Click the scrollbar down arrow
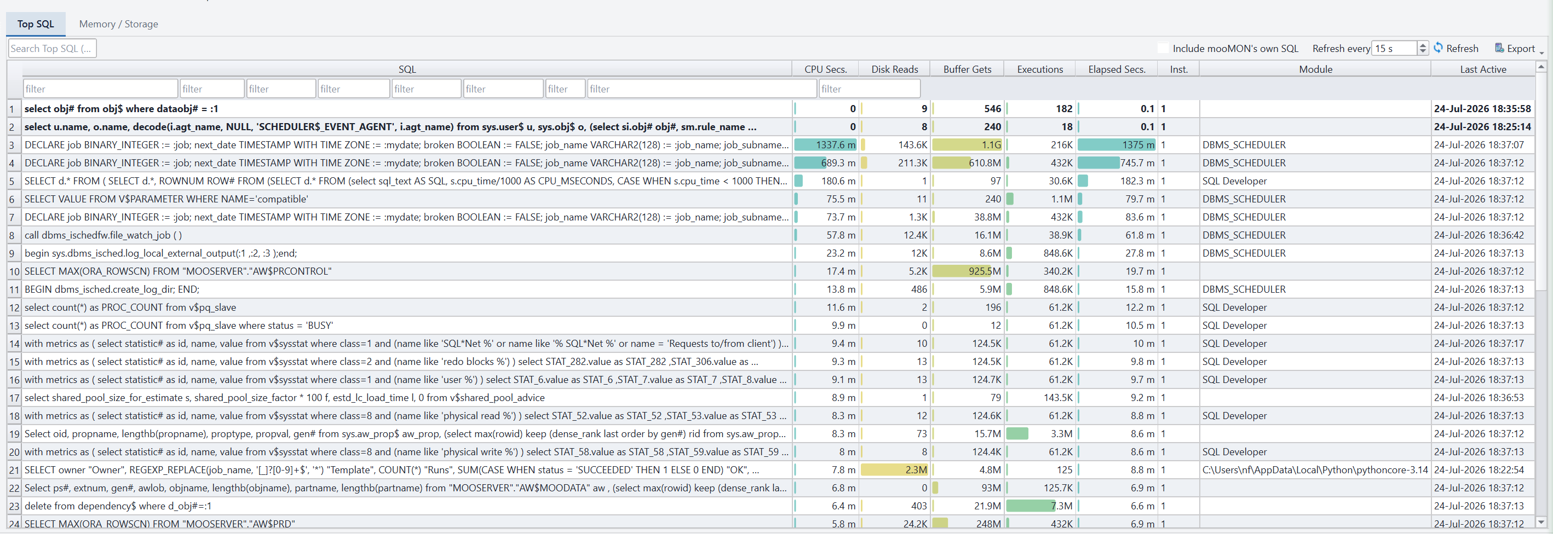The width and height of the screenshot is (1553, 534). (1542, 522)
